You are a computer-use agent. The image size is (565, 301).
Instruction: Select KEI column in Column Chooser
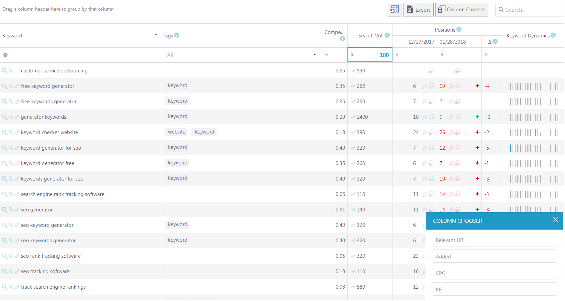(x=494, y=289)
